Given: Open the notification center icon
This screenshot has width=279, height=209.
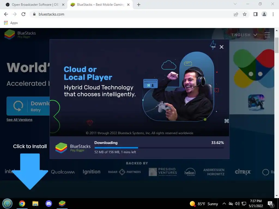Looking at the screenshot, I should (270, 204).
